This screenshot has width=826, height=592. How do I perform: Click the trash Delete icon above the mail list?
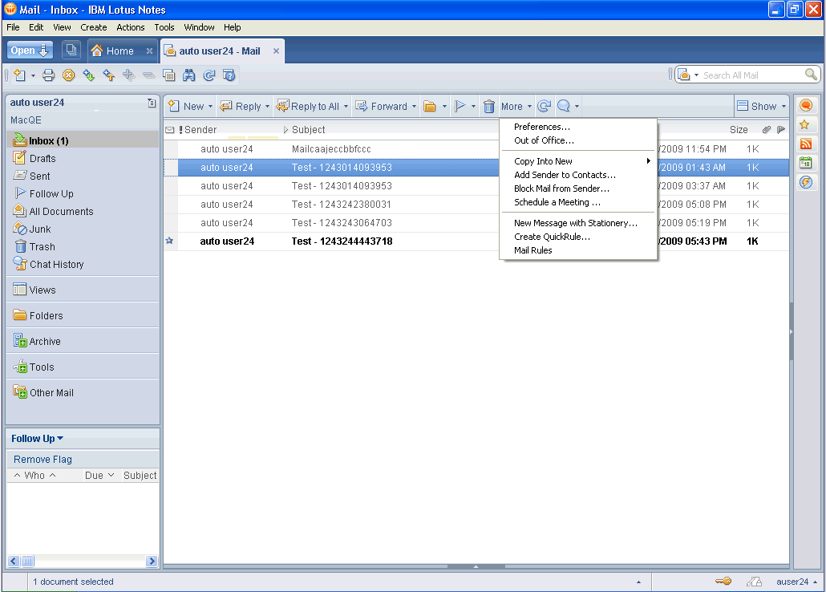click(488, 107)
